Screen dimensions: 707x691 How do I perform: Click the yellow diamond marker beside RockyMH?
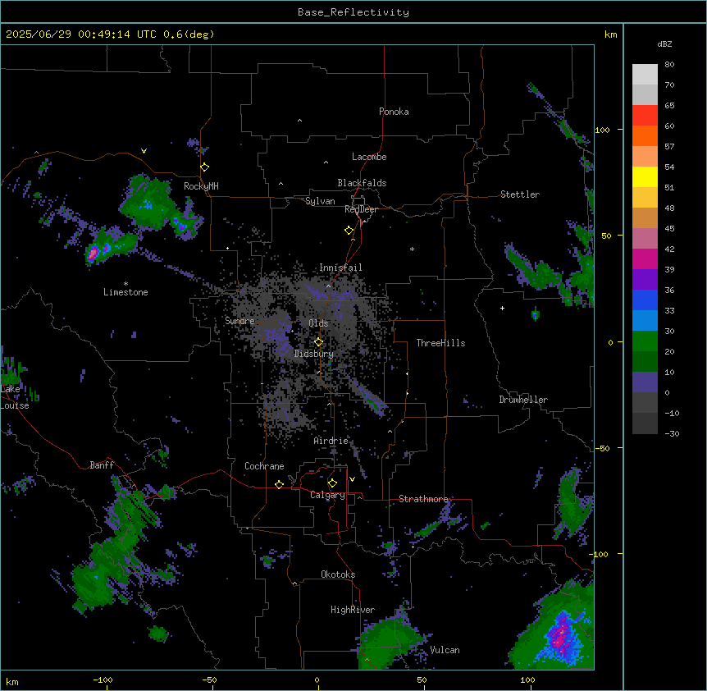205,167
